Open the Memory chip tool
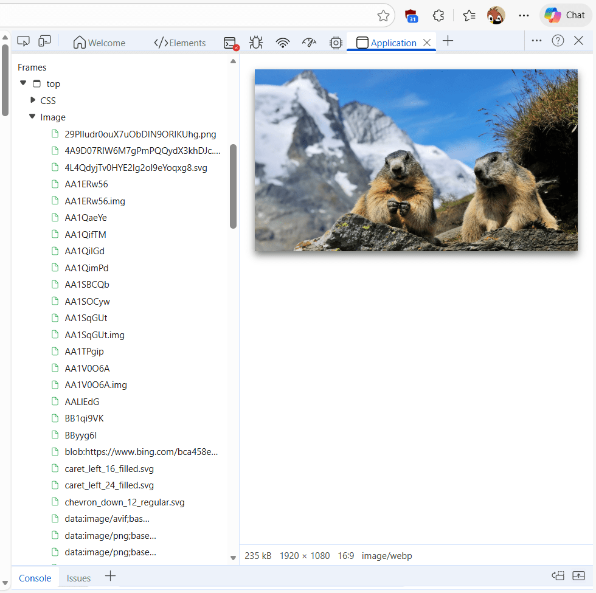The height and width of the screenshot is (593, 596). tap(335, 43)
